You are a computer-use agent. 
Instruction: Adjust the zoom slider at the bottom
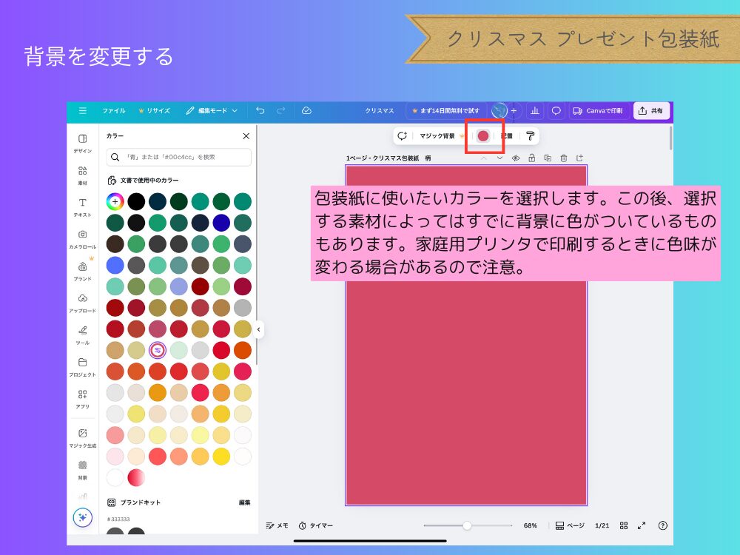[466, 525]
